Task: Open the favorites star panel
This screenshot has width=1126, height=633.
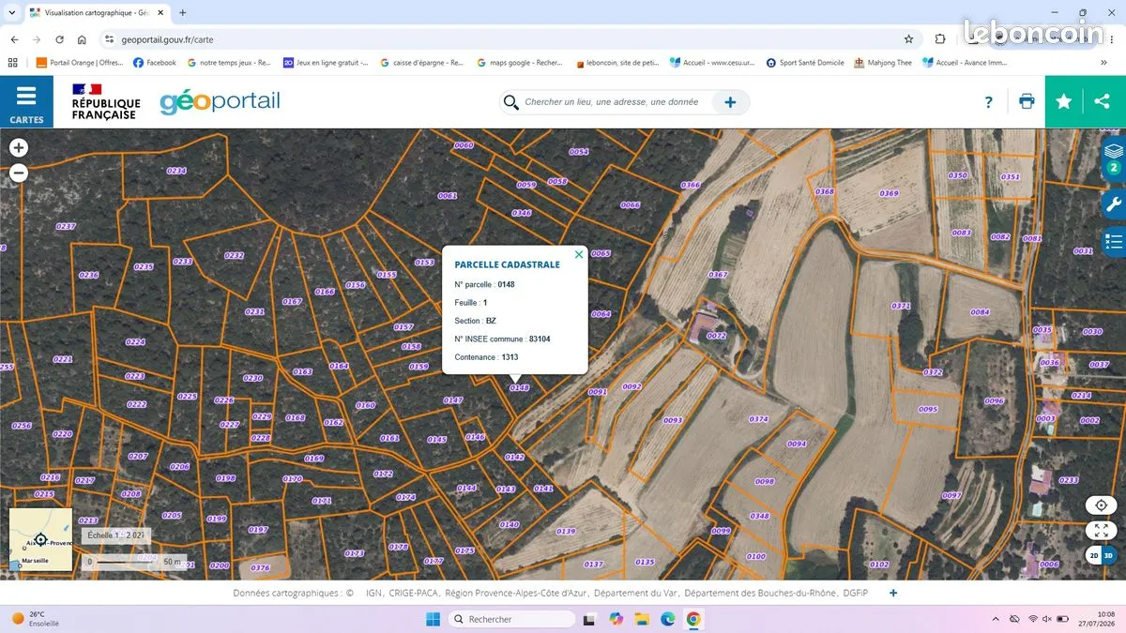Action: (1064, 101)
